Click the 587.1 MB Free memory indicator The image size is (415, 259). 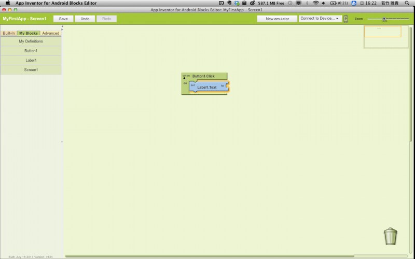click(271, 3)
